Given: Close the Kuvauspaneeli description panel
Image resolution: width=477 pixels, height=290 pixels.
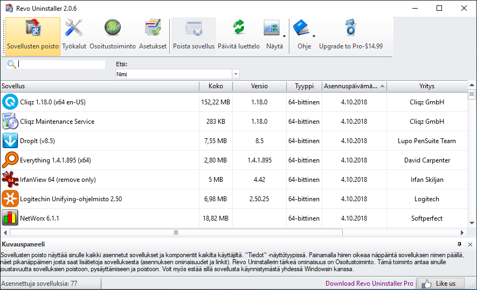Looking at the screenshot, I should tap(469, 244).
